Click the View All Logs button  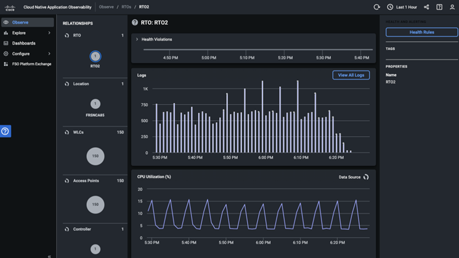click(x=351, y=75)
